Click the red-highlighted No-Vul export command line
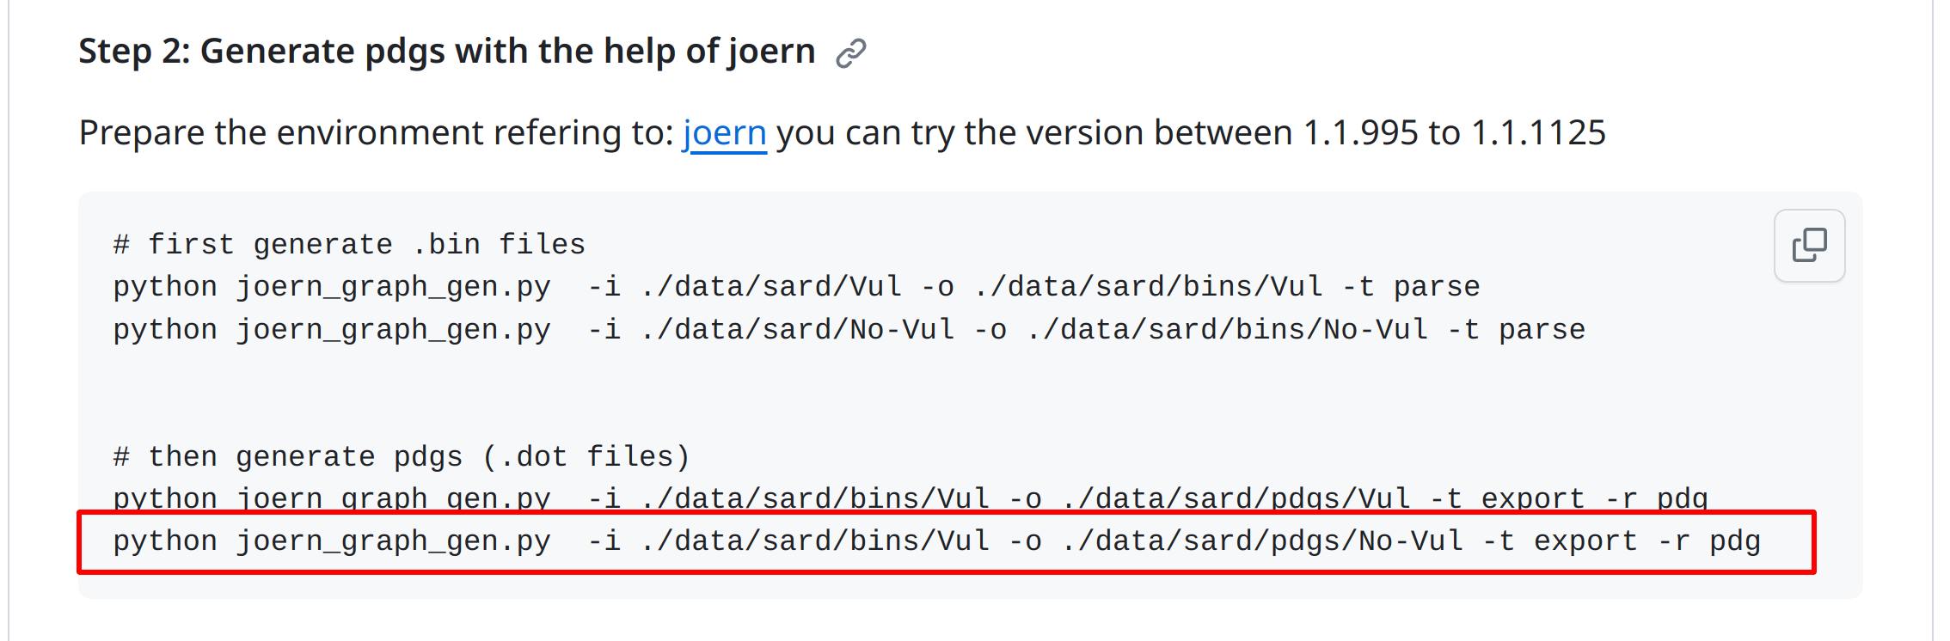This screenshot has height=641, width=1950. (937, 540)
